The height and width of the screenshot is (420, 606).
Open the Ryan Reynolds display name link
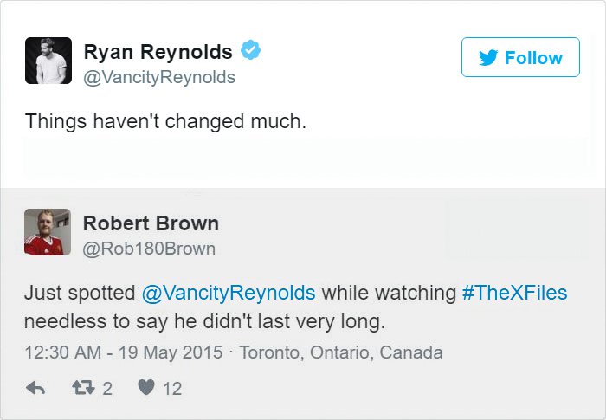click(158, 52)
